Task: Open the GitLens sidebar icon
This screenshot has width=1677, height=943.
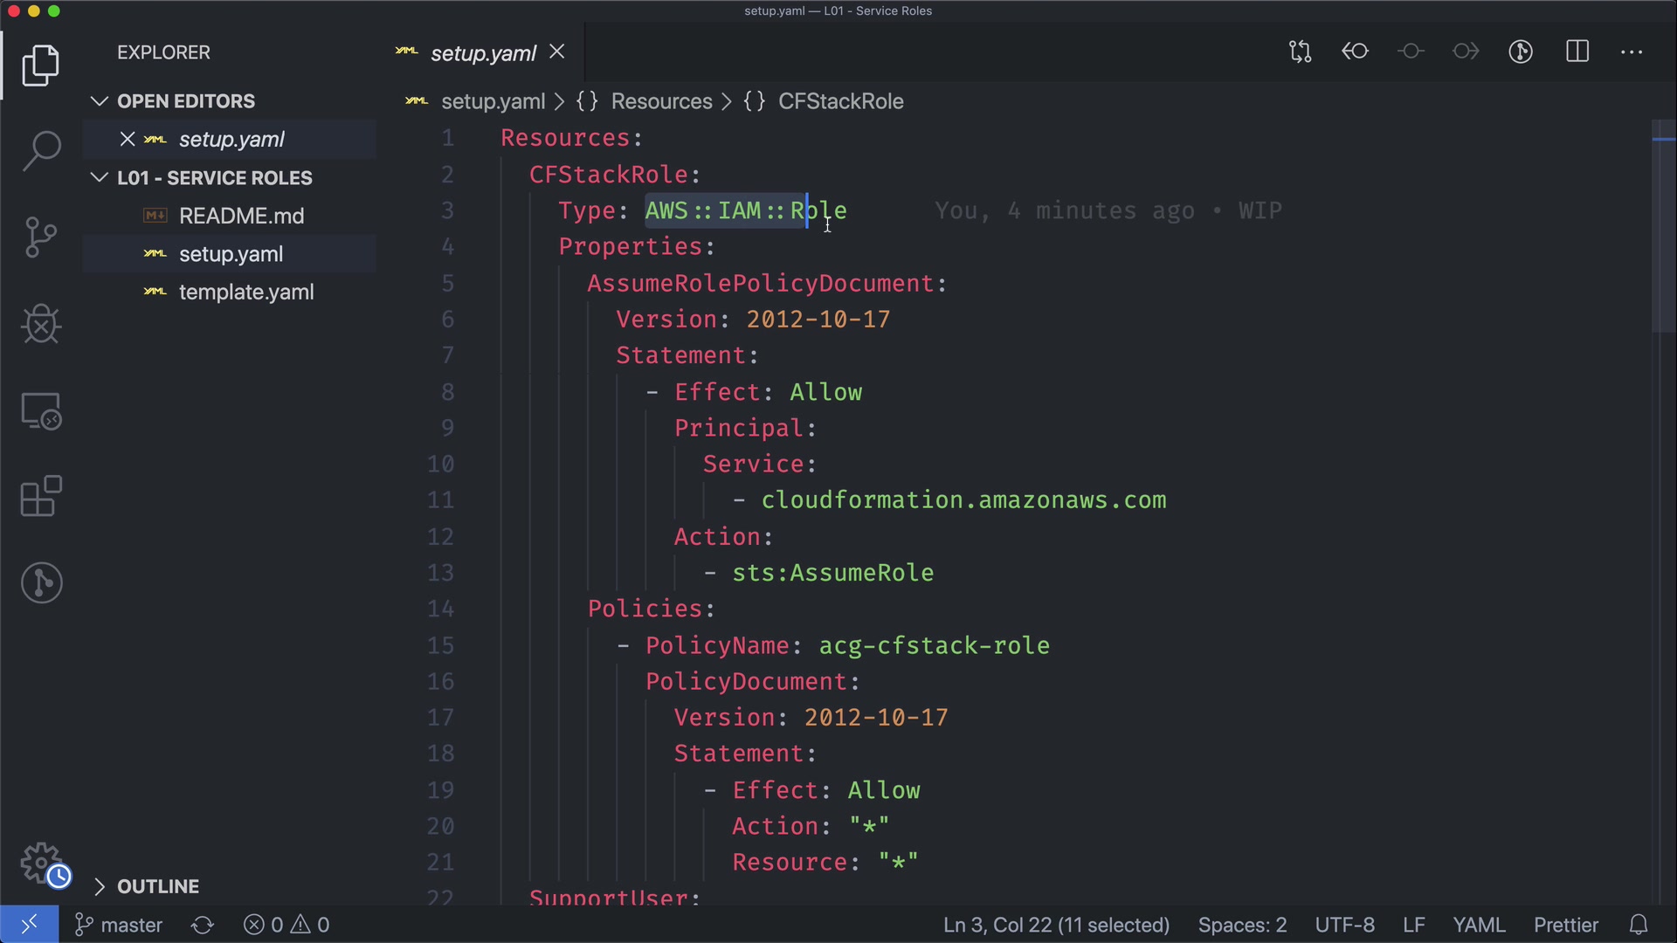Action: (41, 582)
